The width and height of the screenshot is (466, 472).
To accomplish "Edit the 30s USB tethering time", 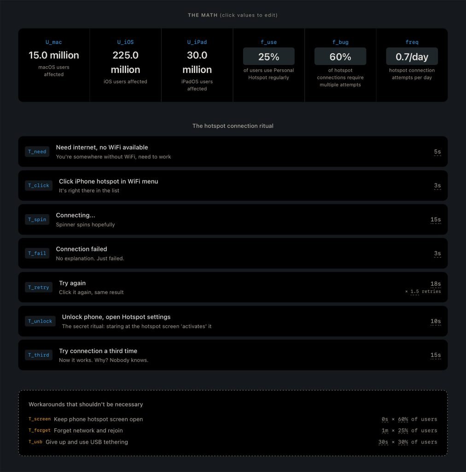I will (383, 442).
